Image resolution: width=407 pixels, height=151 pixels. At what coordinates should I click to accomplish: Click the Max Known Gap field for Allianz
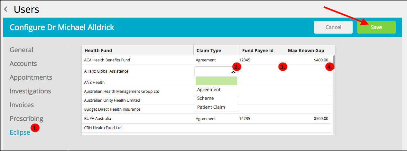(308, 71)
